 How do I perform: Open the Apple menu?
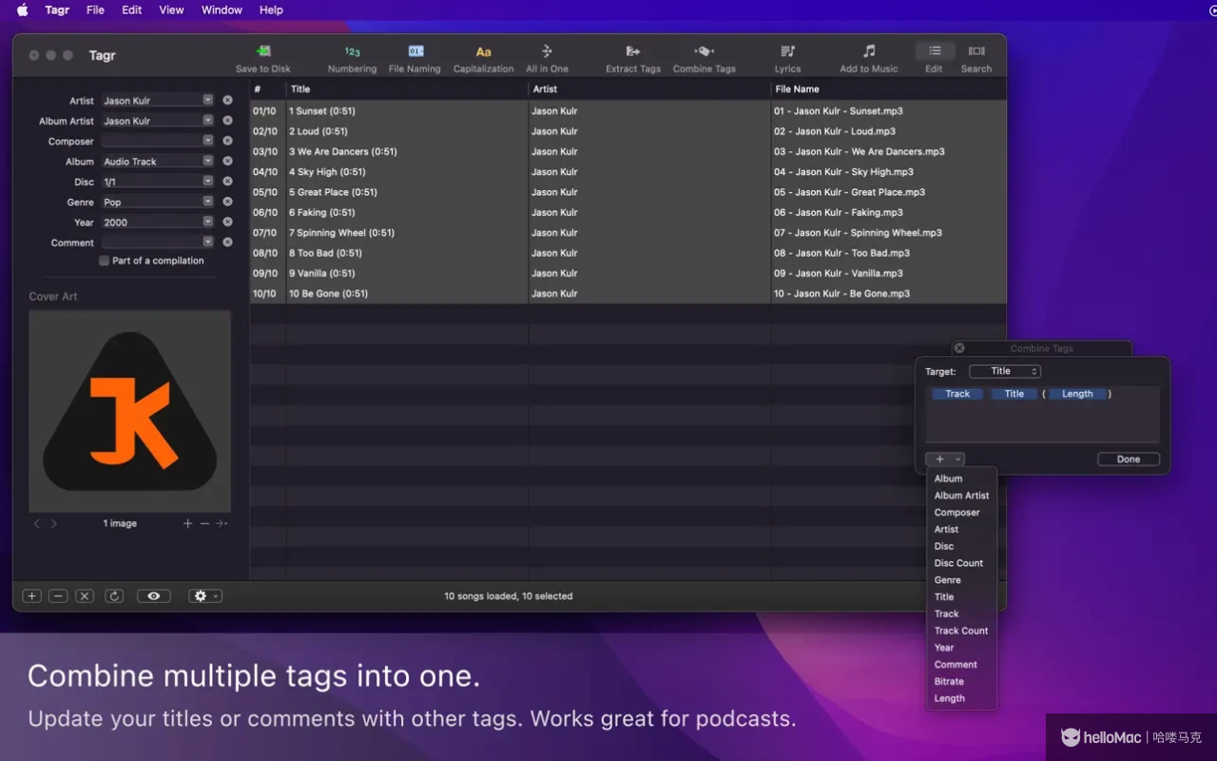22,10
